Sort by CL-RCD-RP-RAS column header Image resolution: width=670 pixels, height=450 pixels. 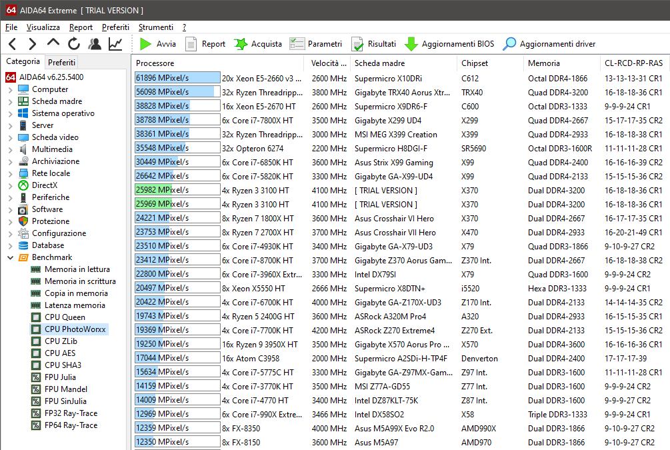tap(635, 63)
